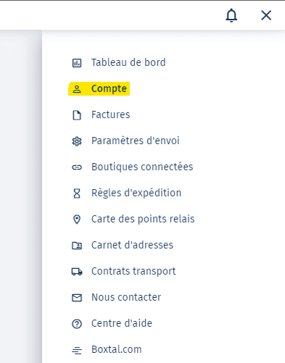
Task: Click the dashboard chart icon
Action: coord(77,63)
